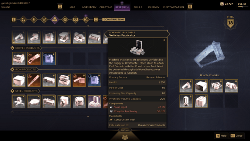Select the blue fabricator schematic in Iron Products
This screenshot has height=141, width=250.
94,80
